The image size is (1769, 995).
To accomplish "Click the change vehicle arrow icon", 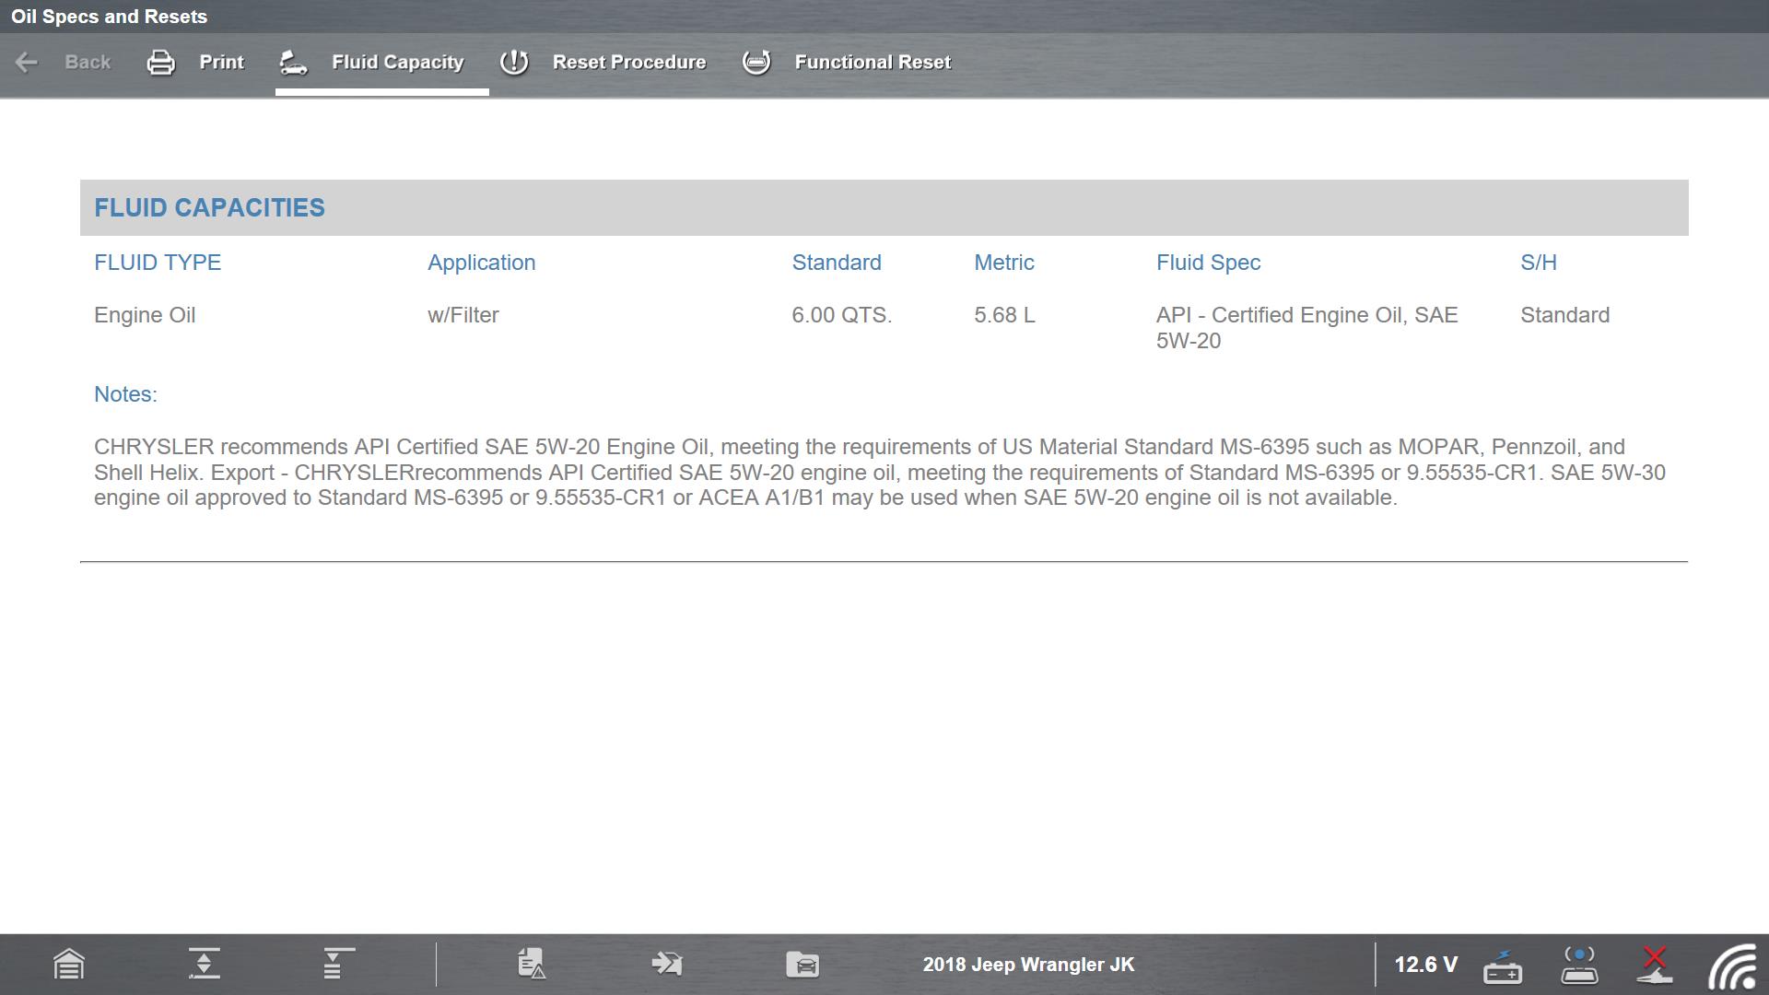I will 667,965.
